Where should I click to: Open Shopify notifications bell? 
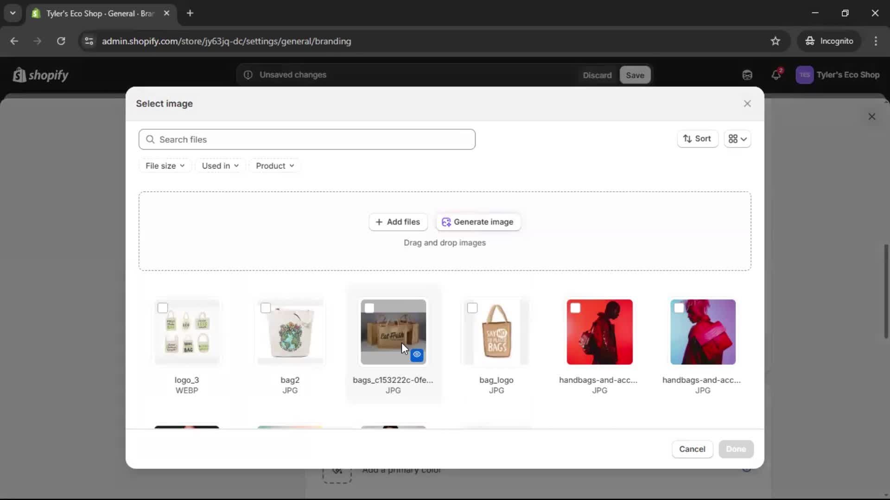(x=776, y=75)
